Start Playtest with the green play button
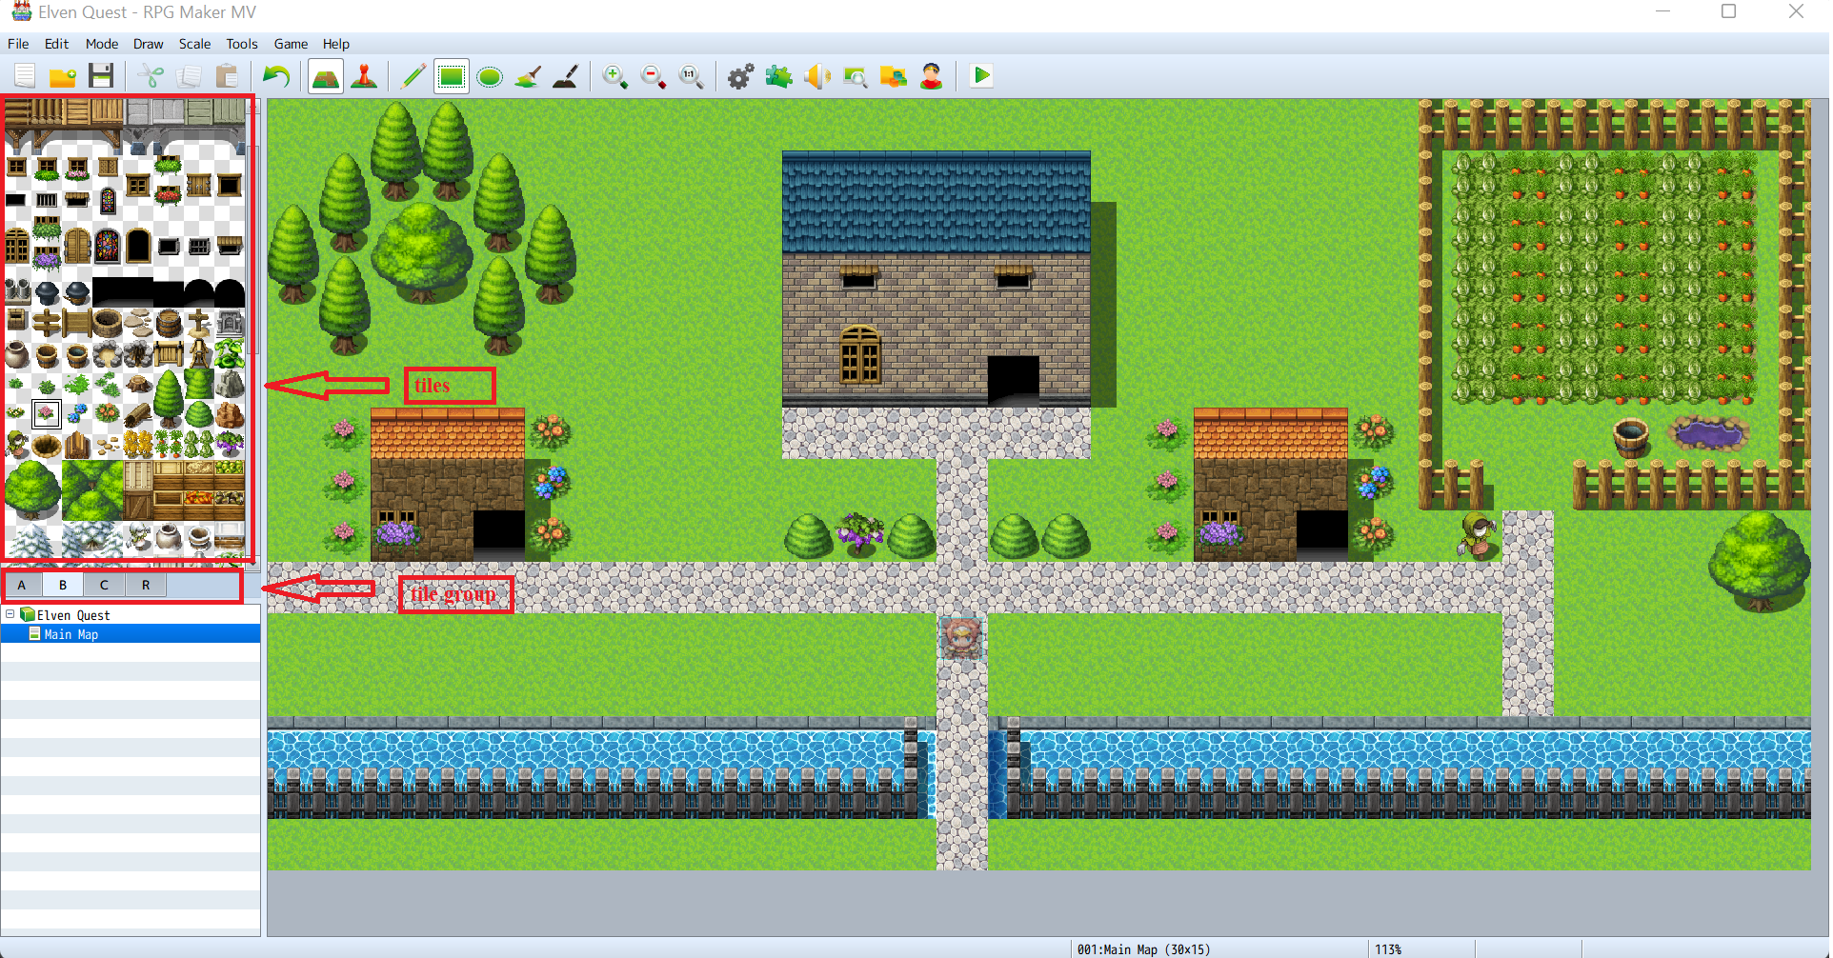Viewport: 1833px width, 958px height. pos(981,76)
